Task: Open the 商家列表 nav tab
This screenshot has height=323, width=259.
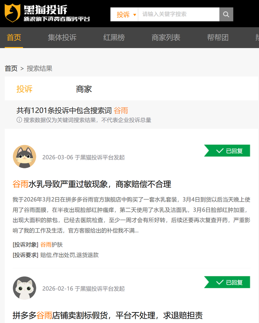Action: tap(166, 38)
